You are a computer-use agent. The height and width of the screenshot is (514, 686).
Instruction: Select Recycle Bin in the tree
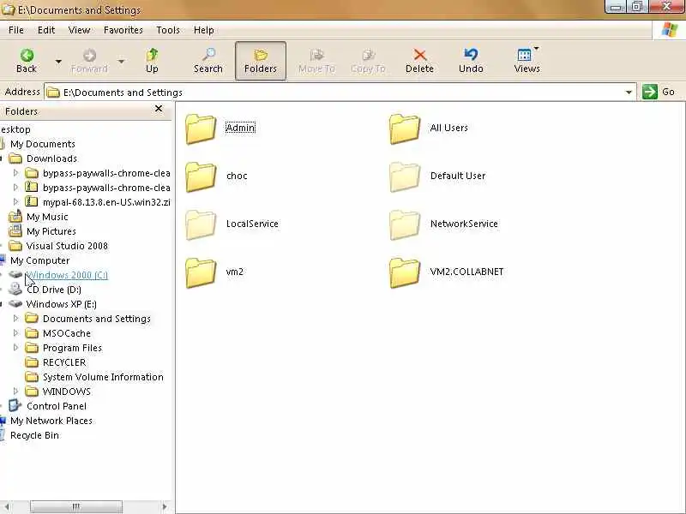(x=34, y=435)
